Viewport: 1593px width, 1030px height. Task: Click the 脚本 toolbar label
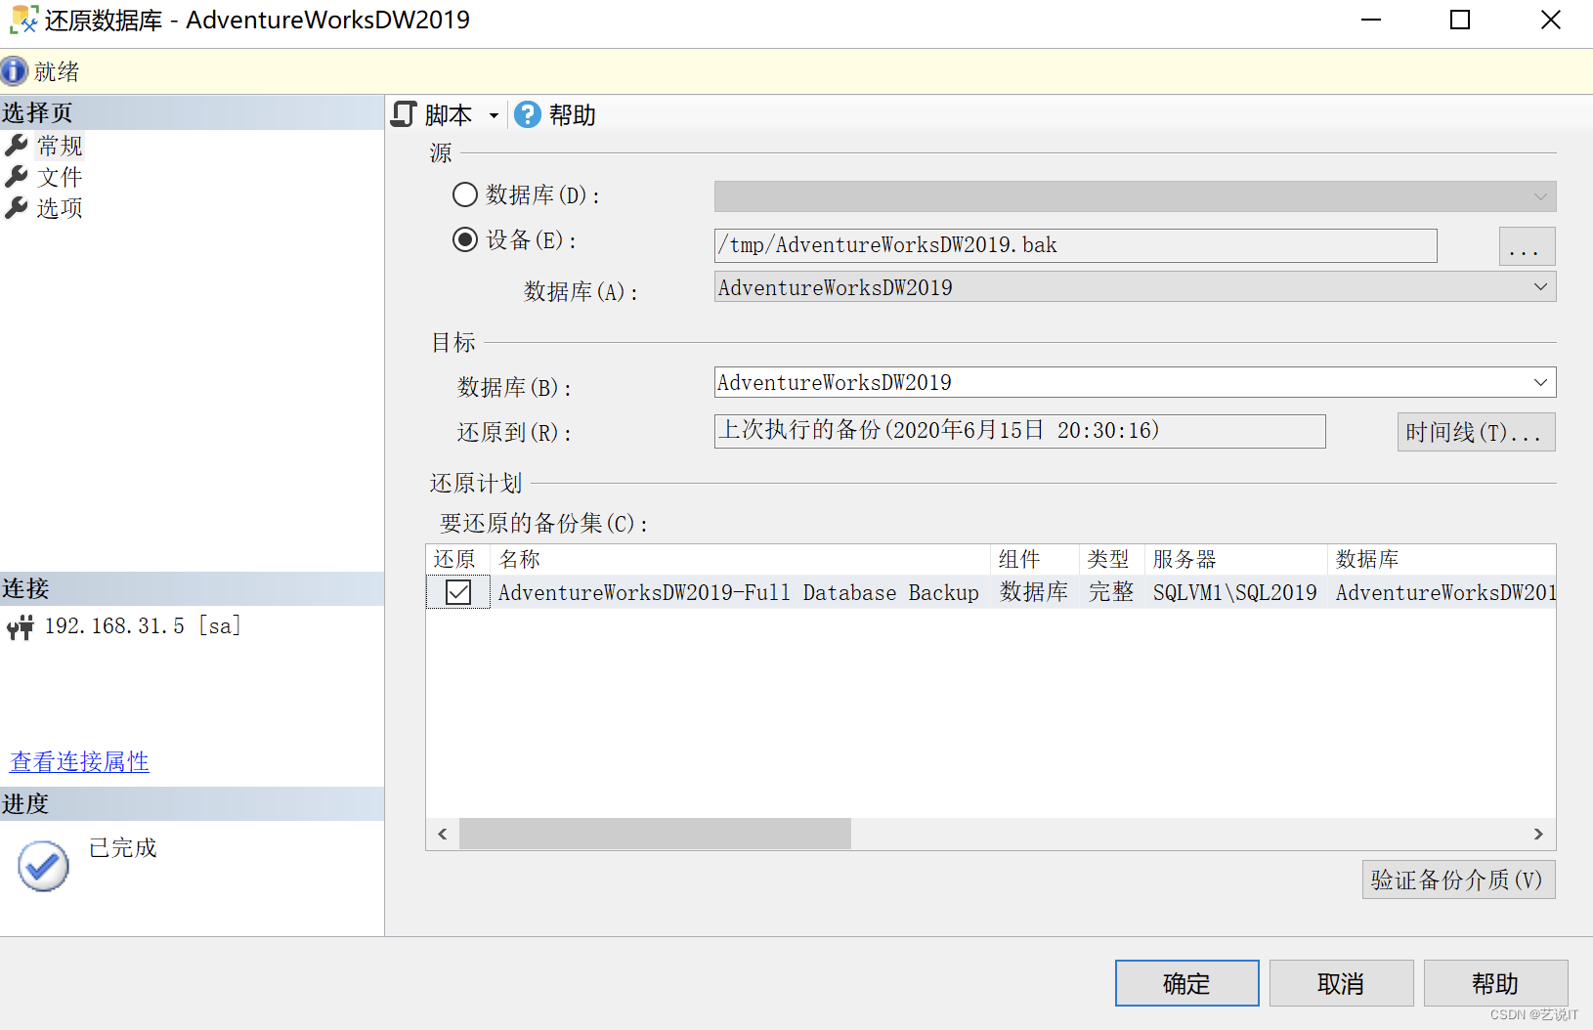pos(449,115)
